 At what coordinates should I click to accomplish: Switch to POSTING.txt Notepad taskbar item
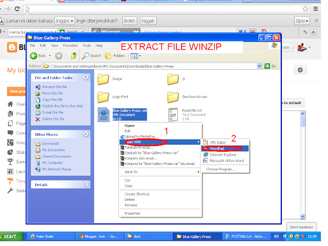click(246, 237)
